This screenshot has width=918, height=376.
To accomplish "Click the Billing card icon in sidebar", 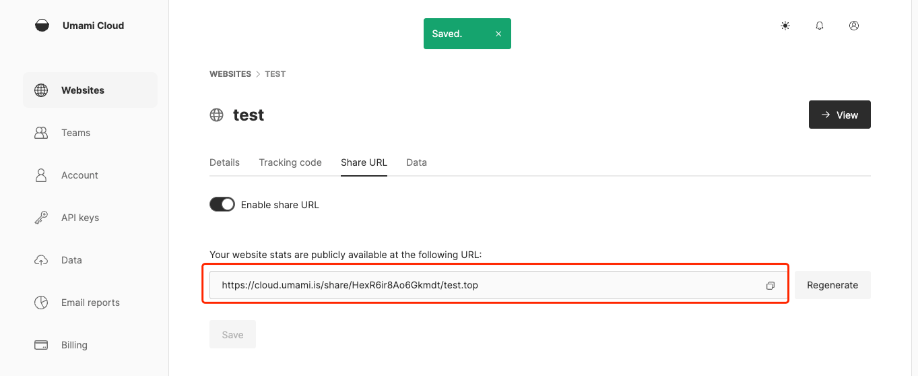I will pyautogui.click(x=41, y=345).
